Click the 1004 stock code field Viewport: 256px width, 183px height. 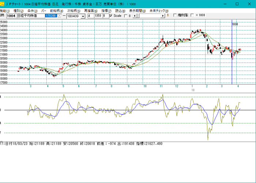[11, 16]
